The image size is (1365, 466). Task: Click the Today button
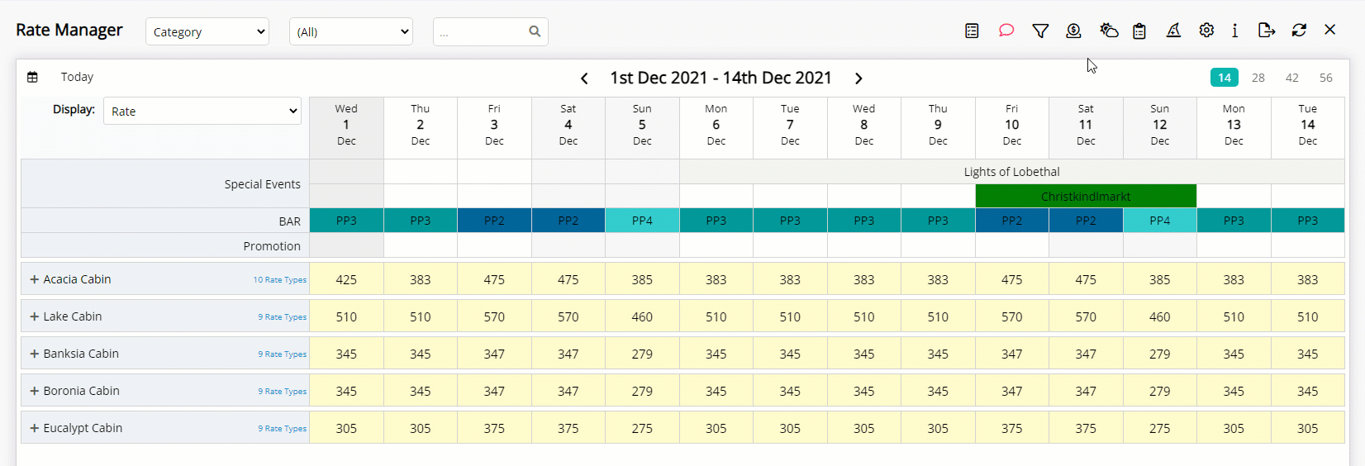coord(77,77)
